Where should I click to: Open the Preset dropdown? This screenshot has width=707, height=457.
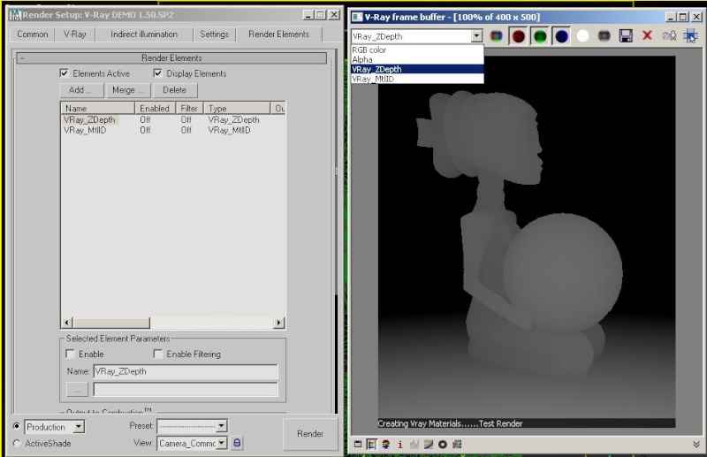(x=221, y=425)
